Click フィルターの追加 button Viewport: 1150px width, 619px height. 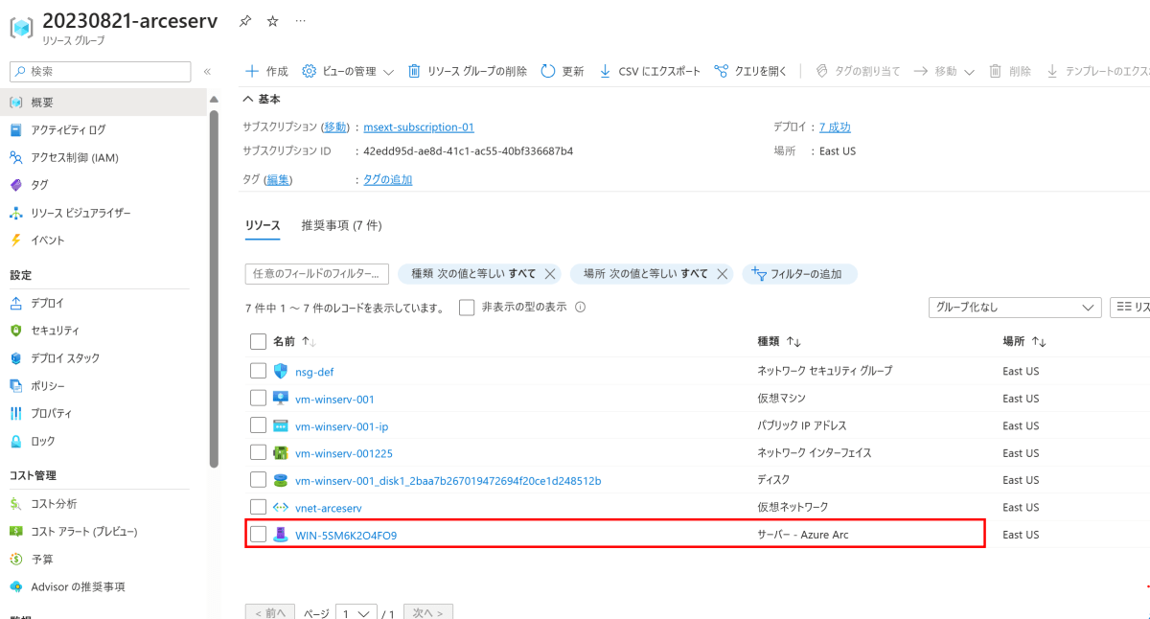pos(799,274)
